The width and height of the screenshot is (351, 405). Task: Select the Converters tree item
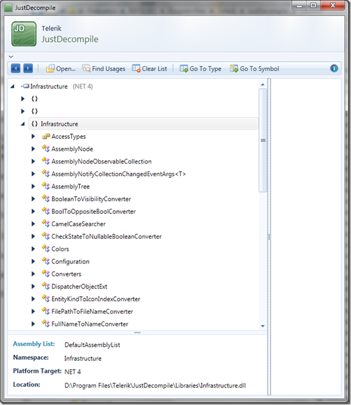tap(66, 274)
